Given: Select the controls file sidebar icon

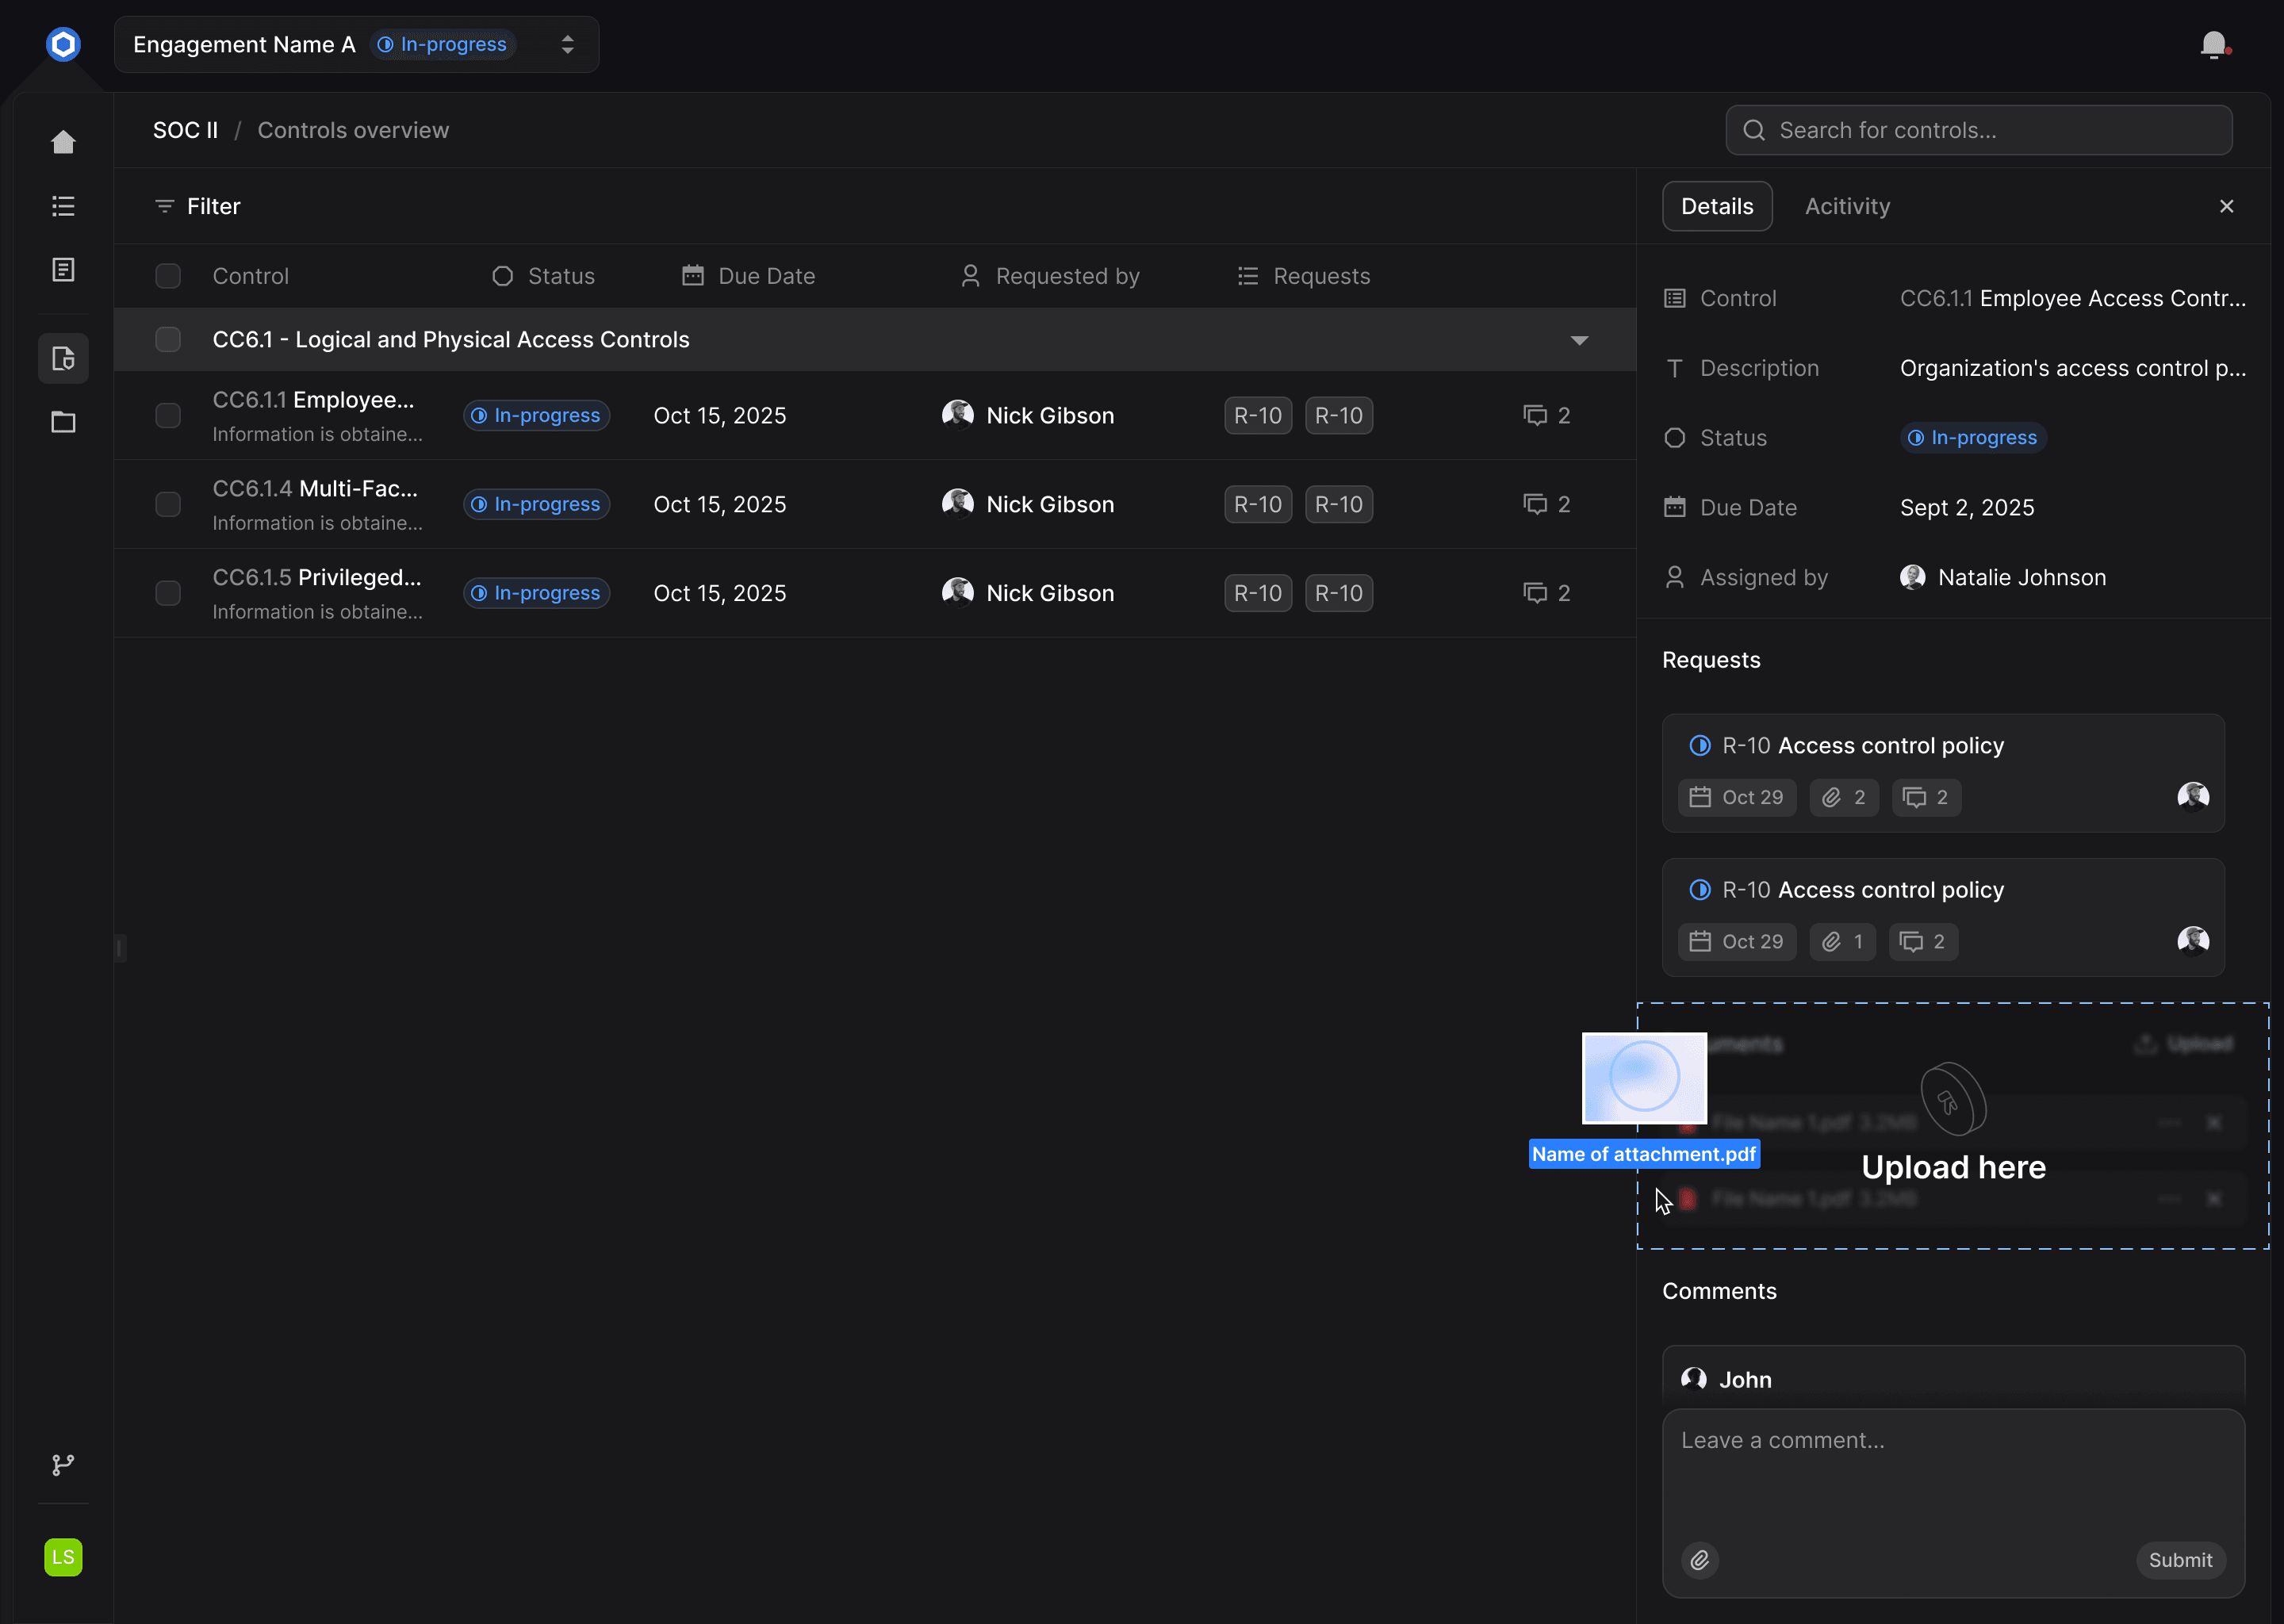Looking at the screenshot, I should point(63,358).
